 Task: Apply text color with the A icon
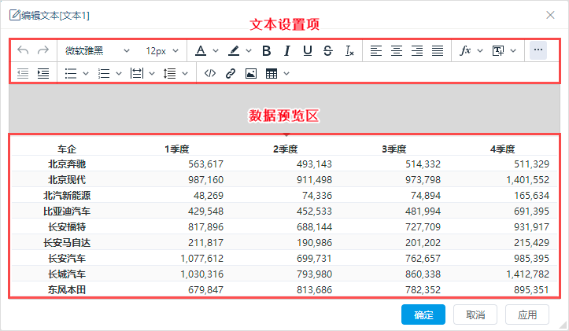click(201, 50)
